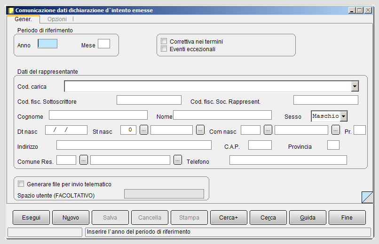Click the Dt nasc date field
The height and width of the screenshot is (244, 379).
[66, 130]
